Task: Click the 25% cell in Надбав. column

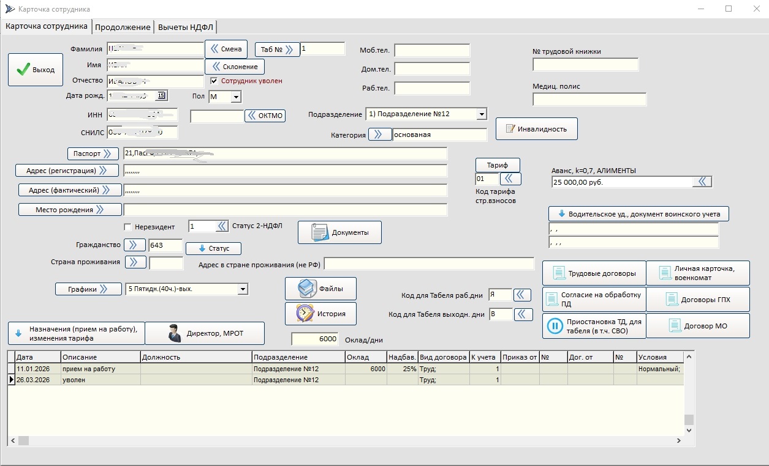Action: click(x=402, y=369)
